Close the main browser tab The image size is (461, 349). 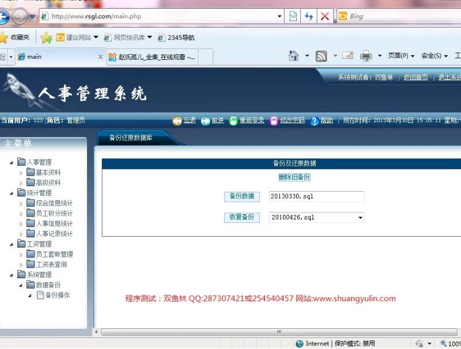[100, 56]
